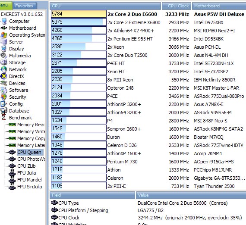The height and width of the screenshot is (225, 246).
Task: Select the Motherboard icon in sidebar
Action: 4,28
